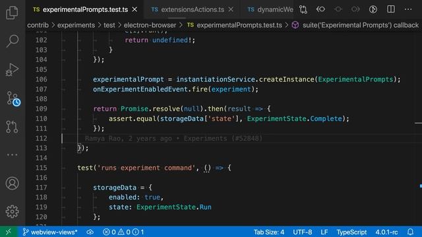Image resolution: width=422 pixels, height=237 pixels.
Task: Close the extensionsActions.ts tab
Action: [x=231, y=10]
